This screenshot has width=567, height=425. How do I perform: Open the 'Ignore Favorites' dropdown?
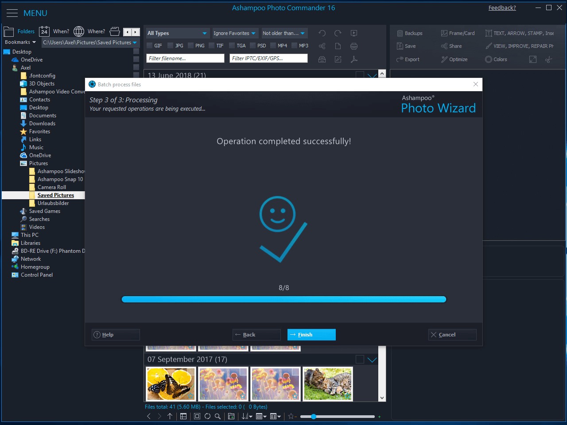[235, 33]
